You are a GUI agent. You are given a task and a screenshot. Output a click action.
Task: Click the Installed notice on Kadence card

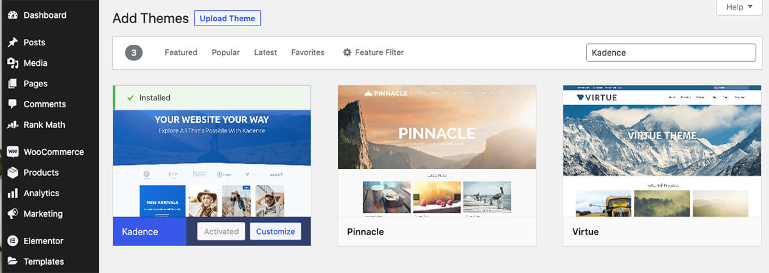212,98
